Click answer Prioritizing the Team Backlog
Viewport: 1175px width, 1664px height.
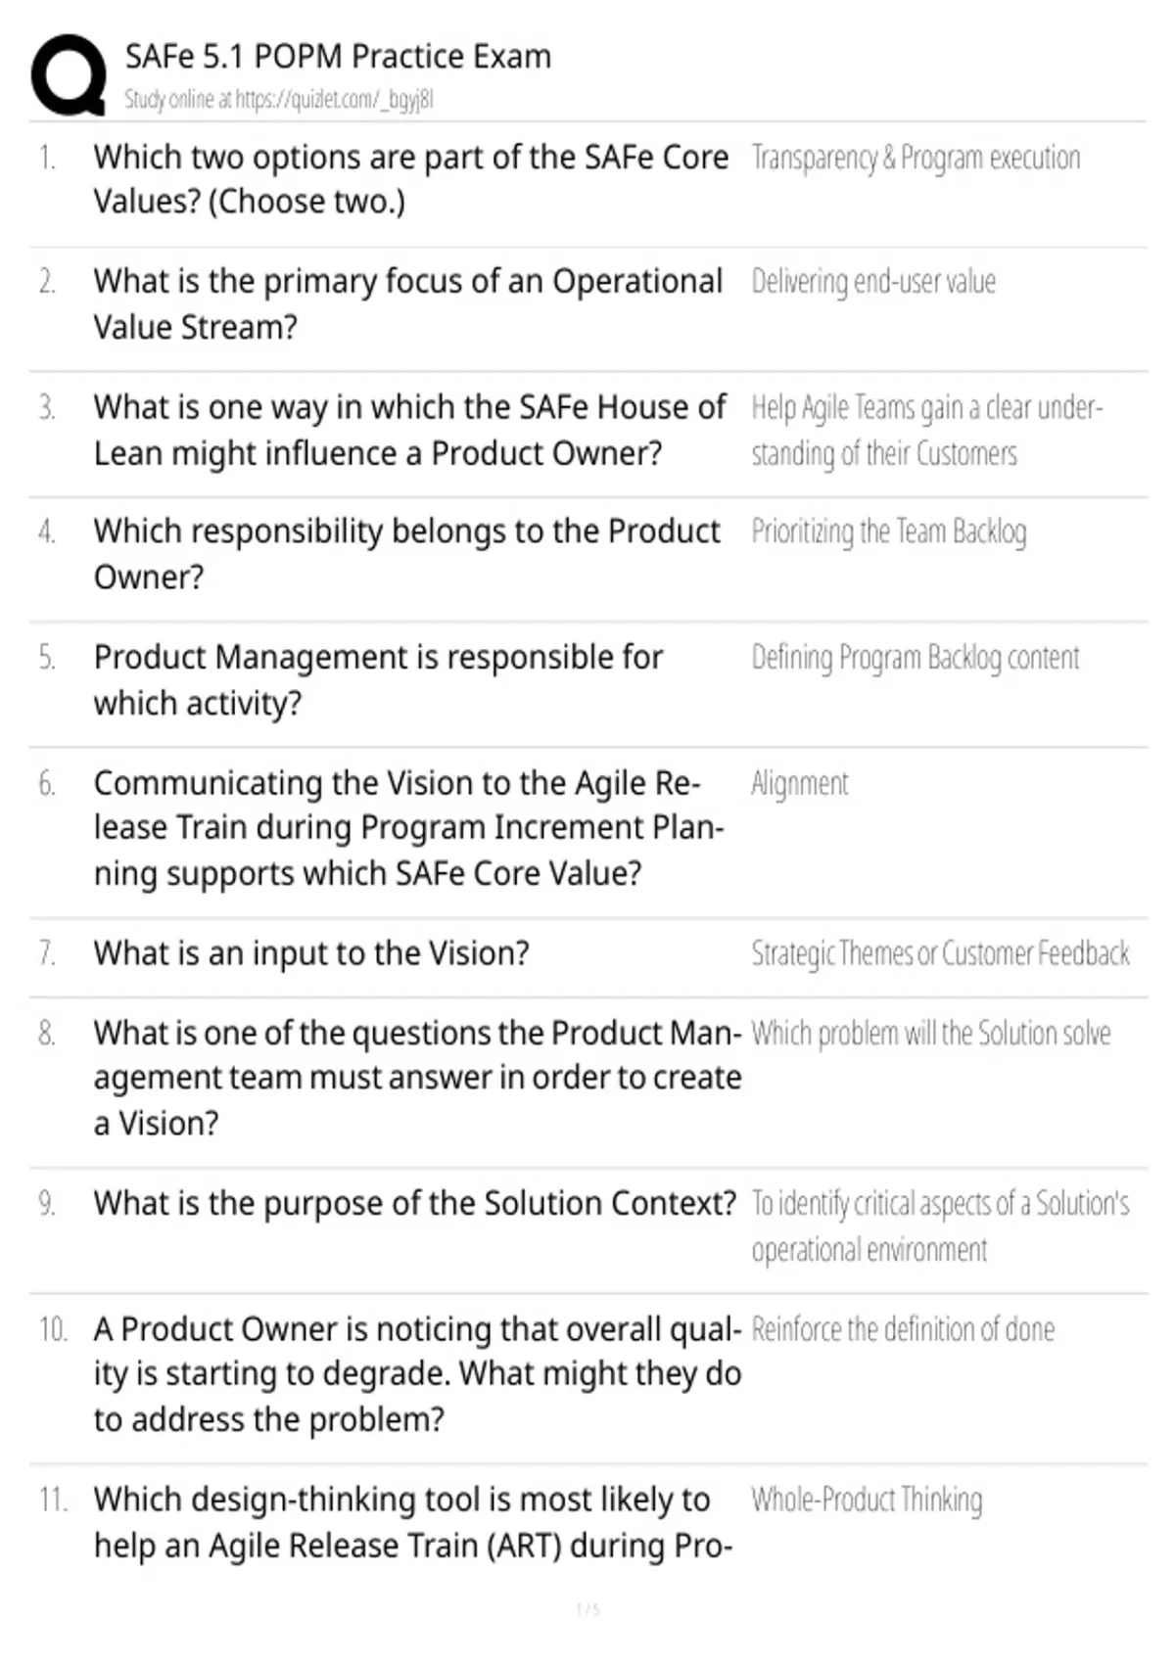[889, 532]
